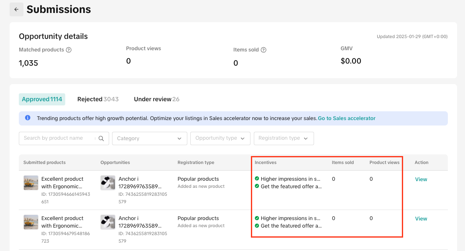
Task: Click first row's green Higher impressions checkmark
Action: click(257, 179)
